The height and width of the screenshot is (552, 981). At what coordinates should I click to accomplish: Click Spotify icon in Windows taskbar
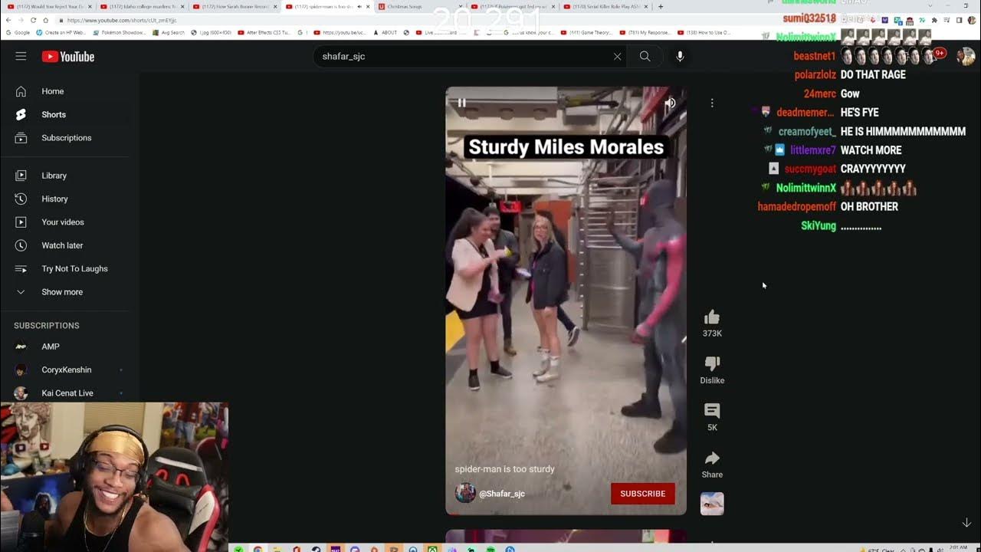[490, 549]
